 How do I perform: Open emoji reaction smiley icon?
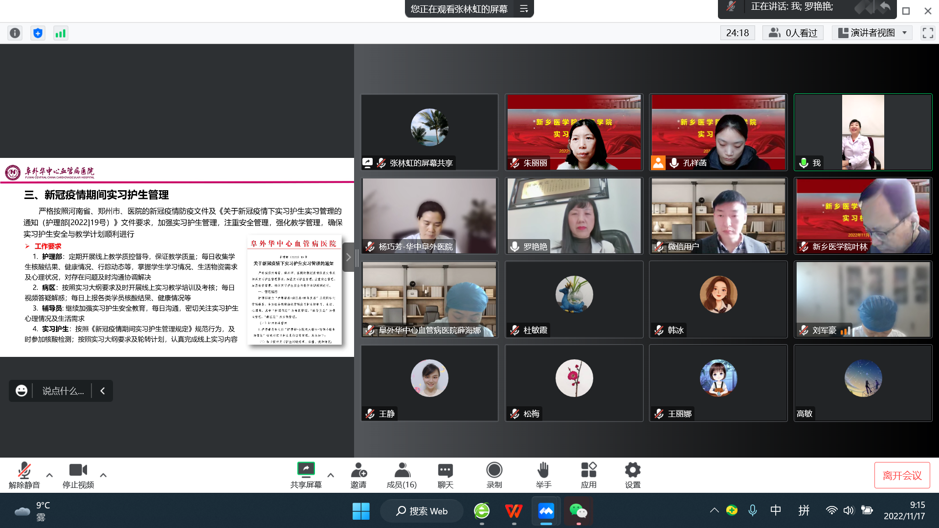tap(21, 391)
